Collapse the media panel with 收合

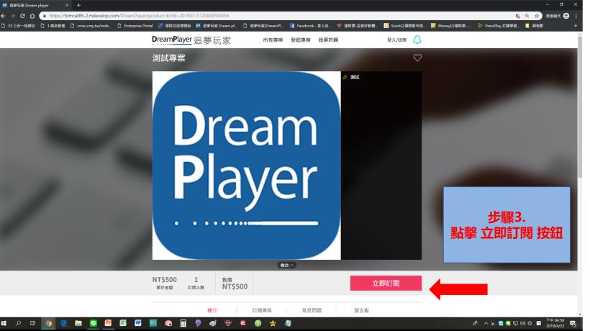[286, 266]
